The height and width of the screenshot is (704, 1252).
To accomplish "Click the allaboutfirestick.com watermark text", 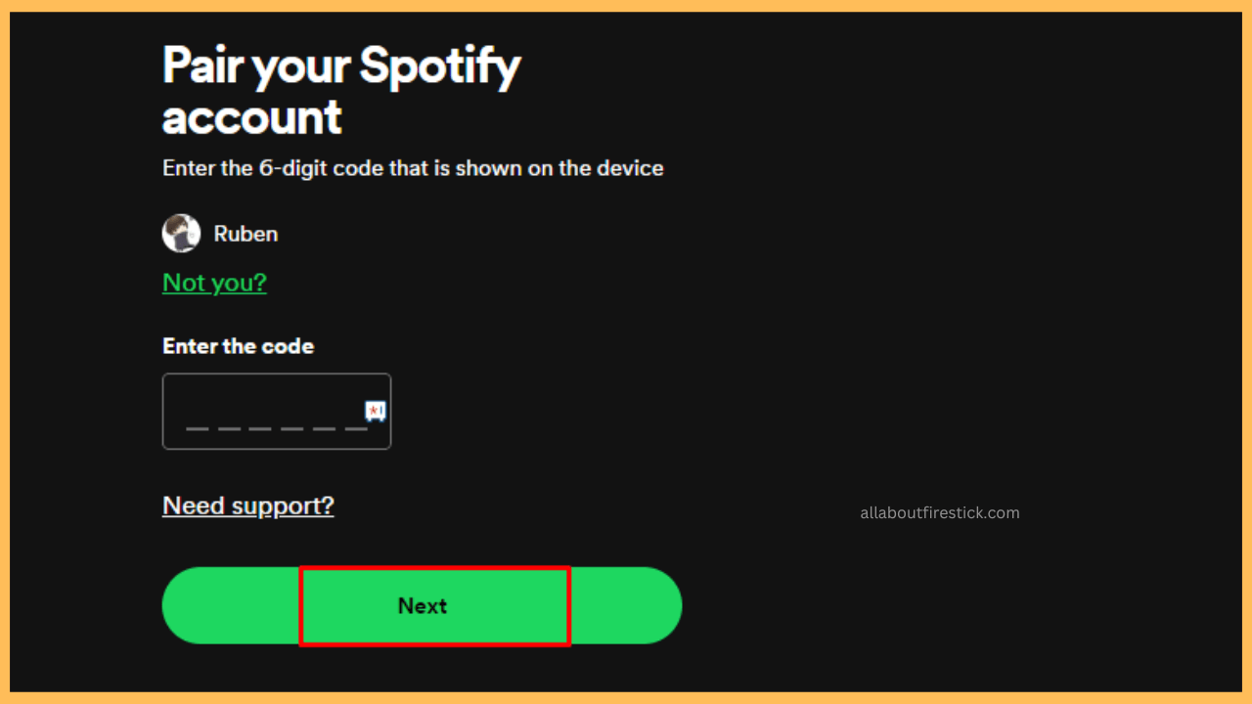I will click(x=939, y=512).
